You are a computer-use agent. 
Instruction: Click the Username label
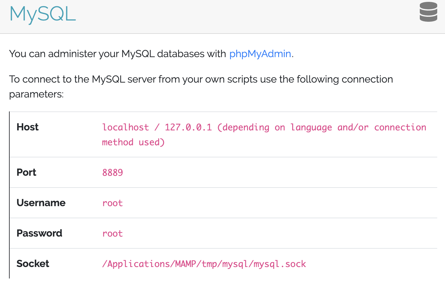(41, 203)
